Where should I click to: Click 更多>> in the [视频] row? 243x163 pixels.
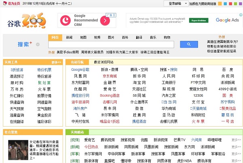pos(237,140)
